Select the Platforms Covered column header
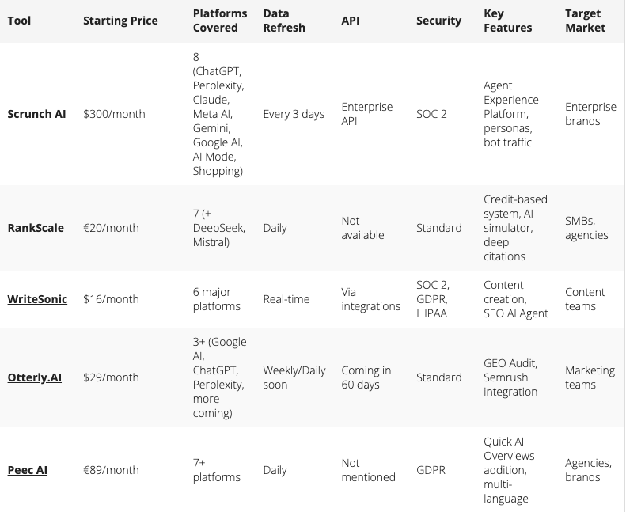The height and width of the screenshot is (512, 626). [219, 21]
